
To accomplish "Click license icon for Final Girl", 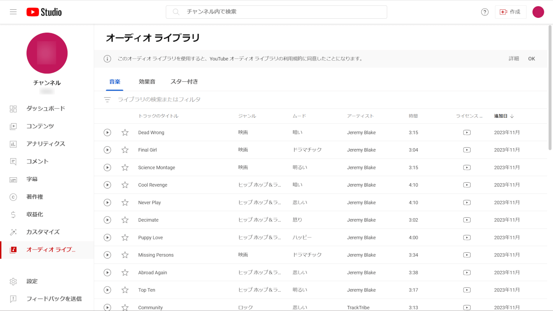I will 467,150.
